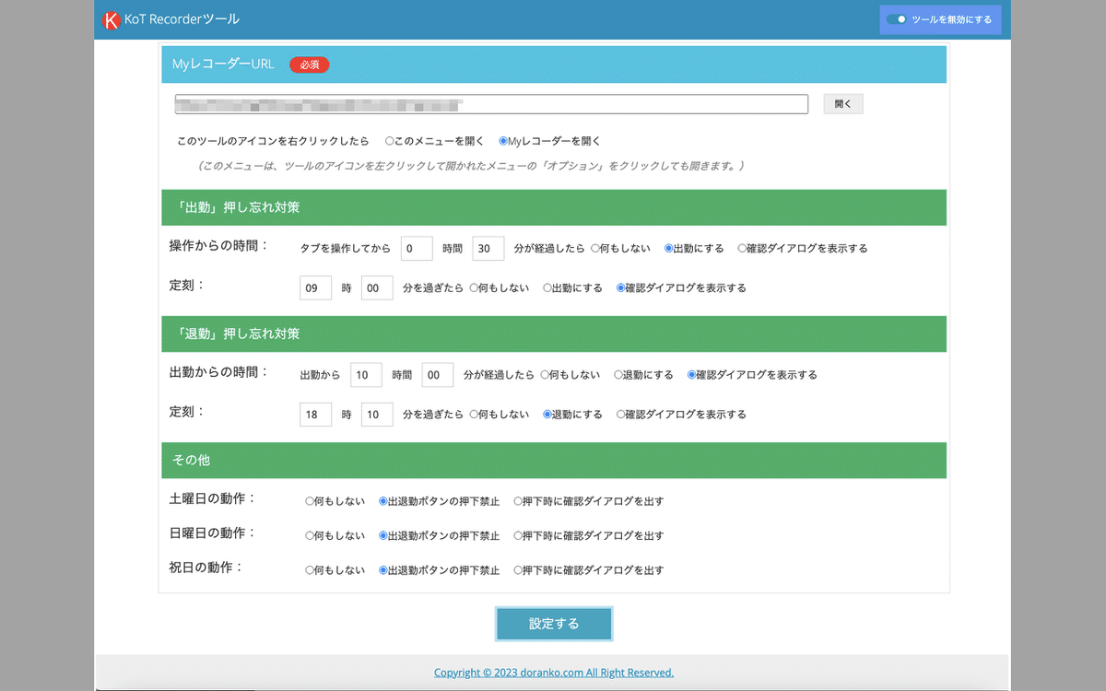
Task: Click the 必須 badge
Action: pos(310,64)
